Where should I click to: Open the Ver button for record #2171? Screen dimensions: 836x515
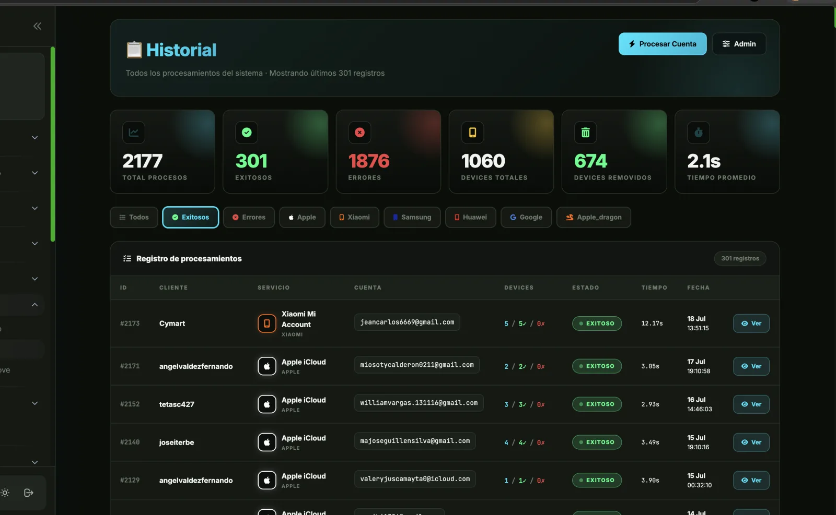[x=751, y=366]
